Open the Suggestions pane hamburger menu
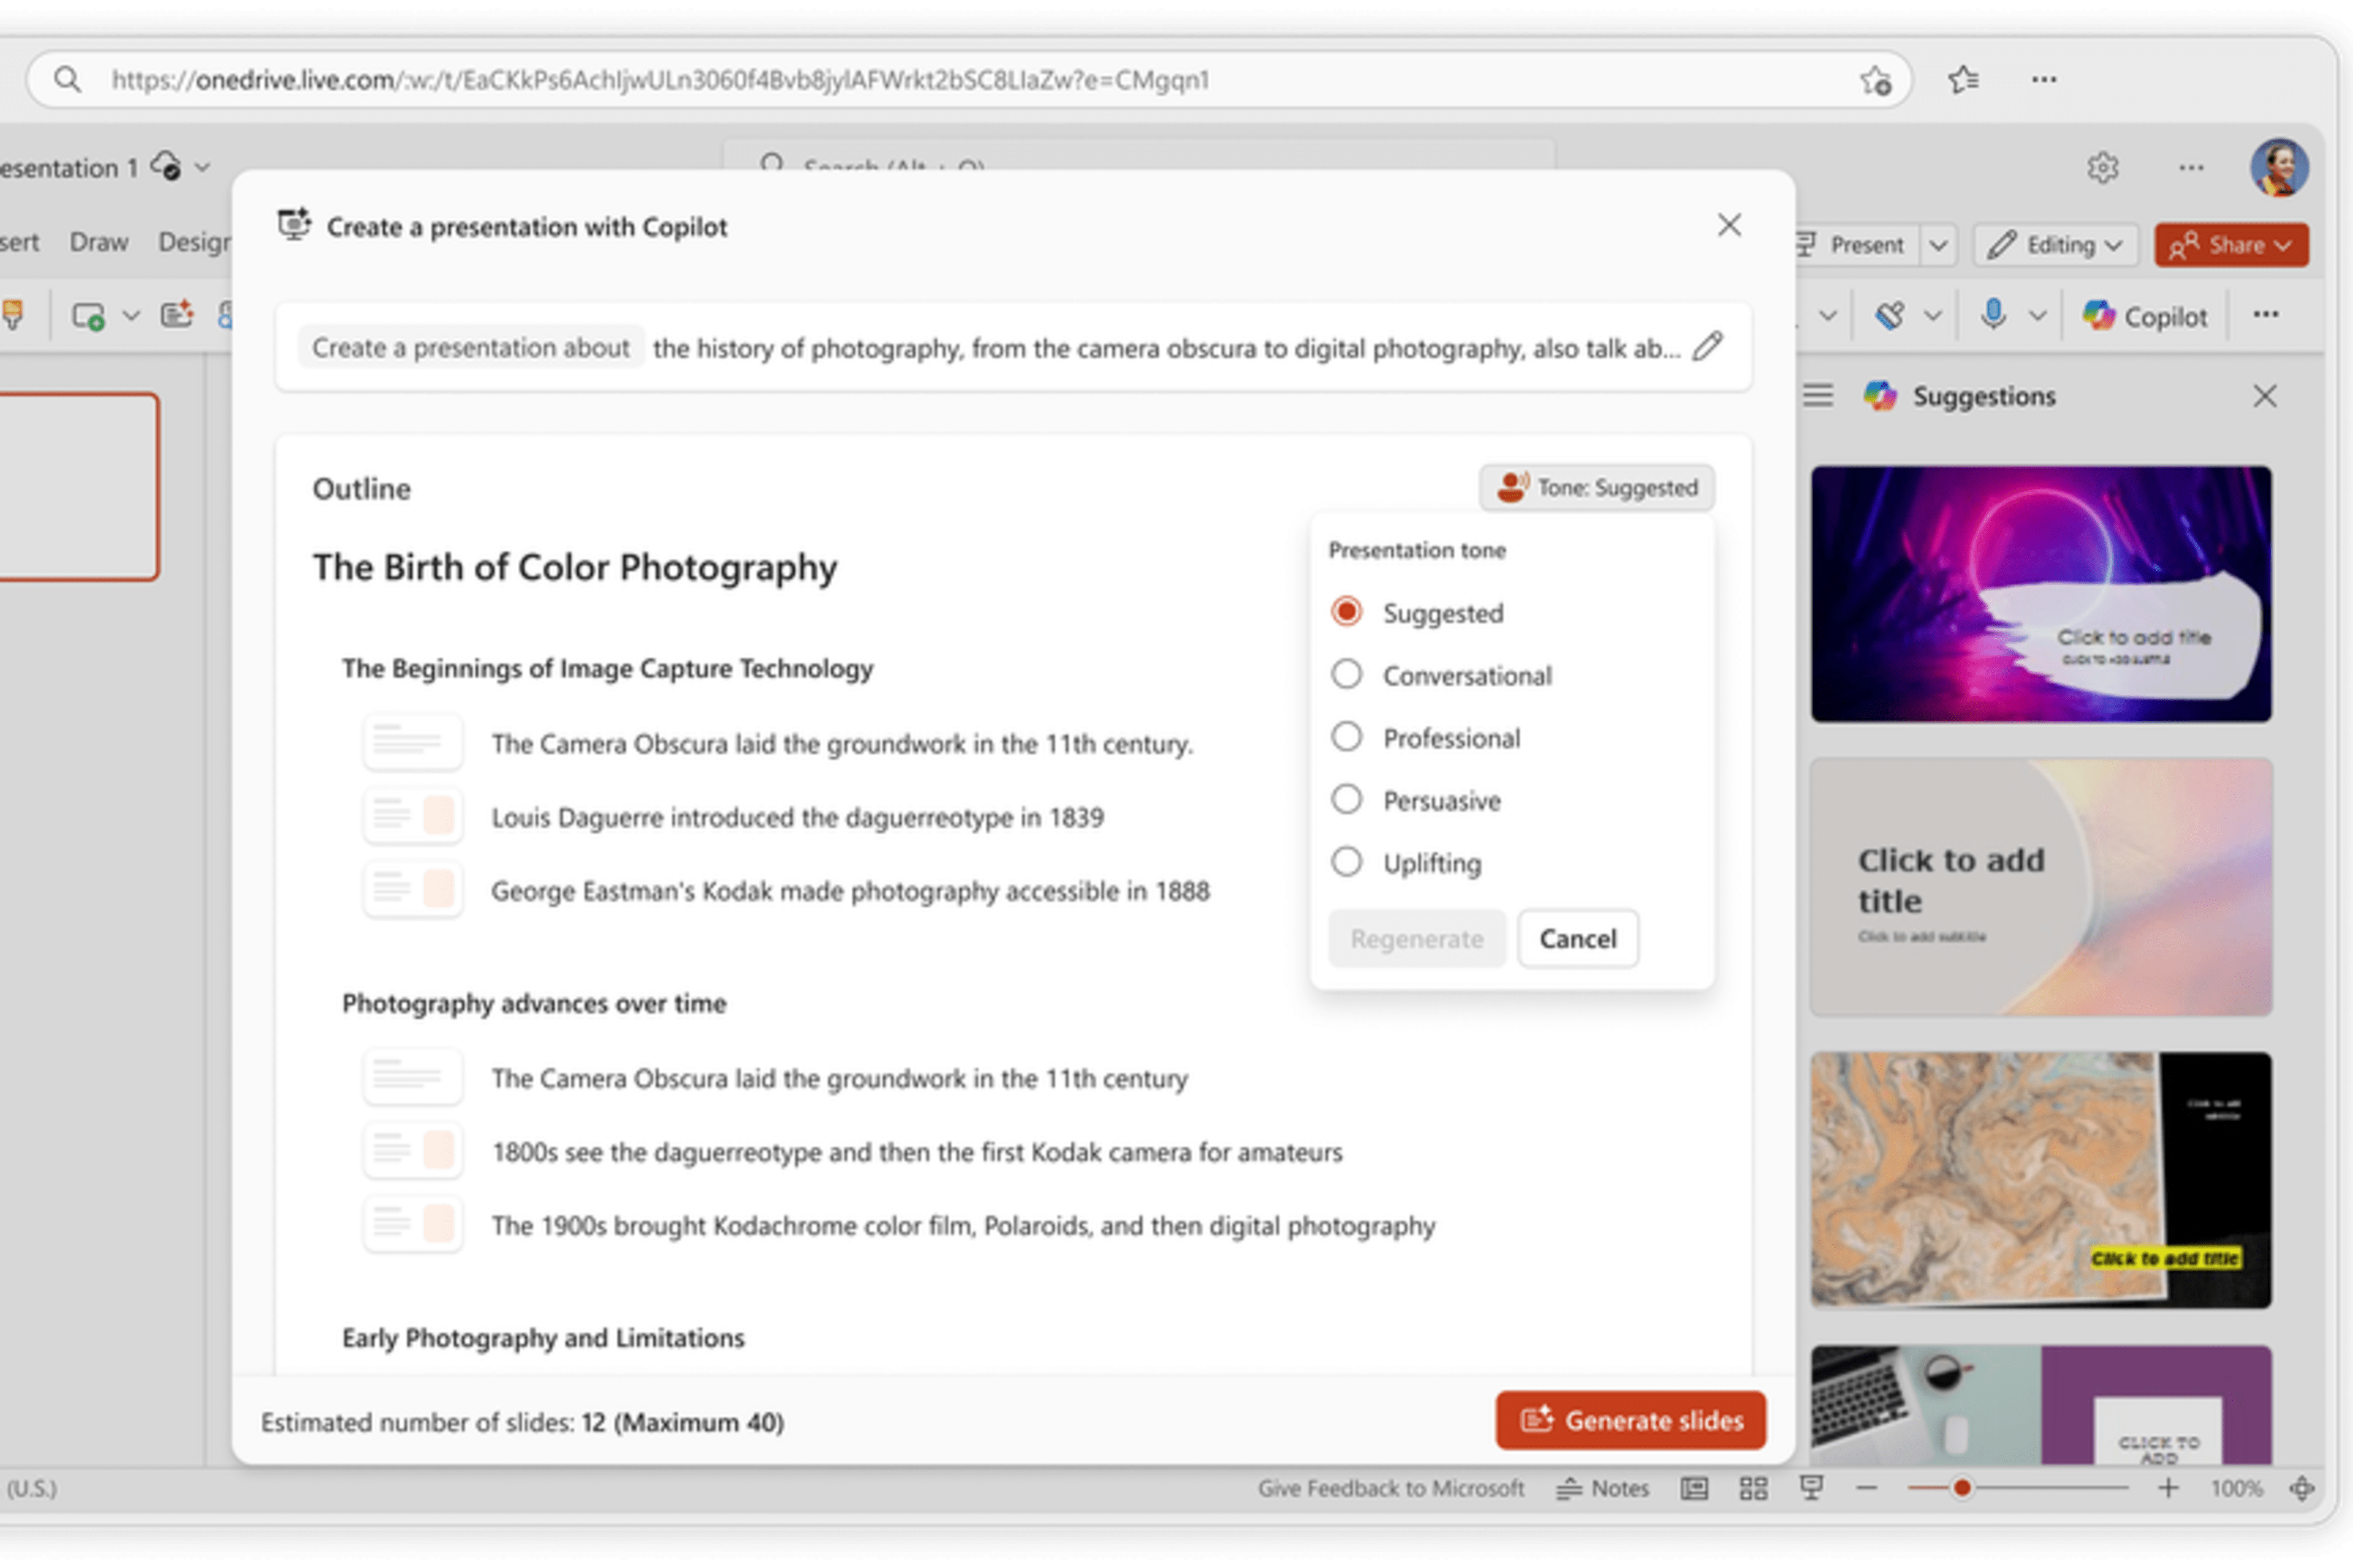This screenshot has width=2353, height=1568. pos(1818,396)
